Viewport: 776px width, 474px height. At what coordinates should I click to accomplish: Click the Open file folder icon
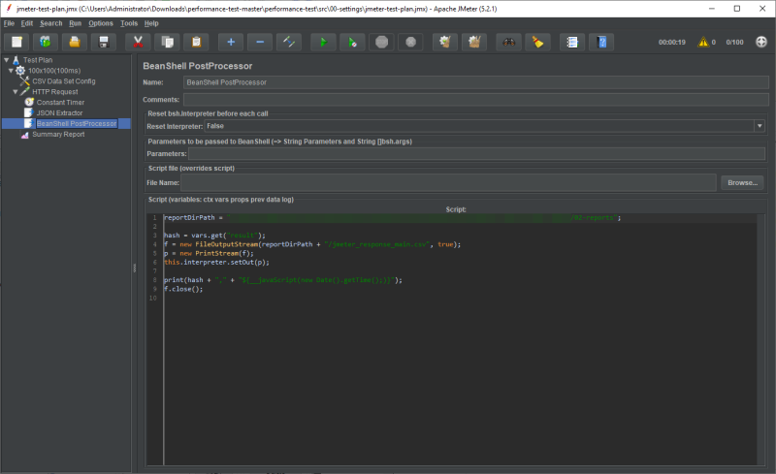(x=74, y=42)
